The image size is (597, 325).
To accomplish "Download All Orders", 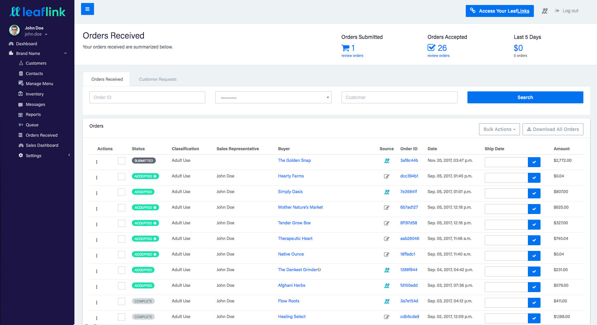I will [x=552, y=129].
